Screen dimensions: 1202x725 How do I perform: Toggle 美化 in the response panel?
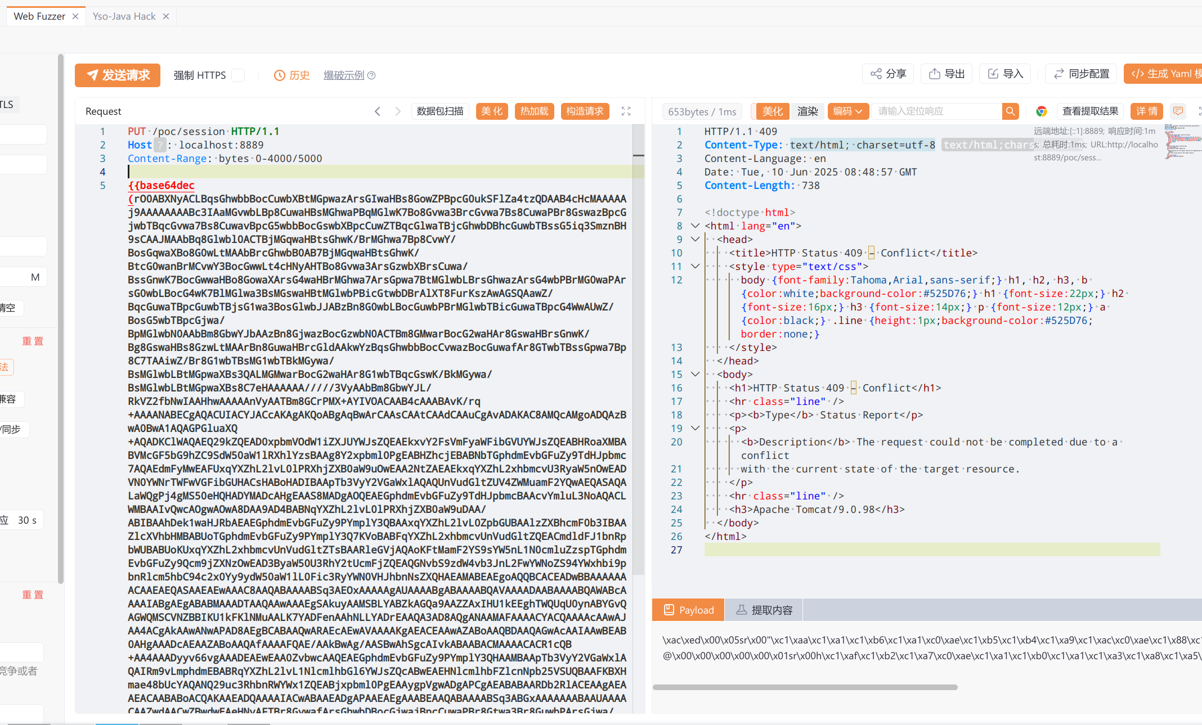[772, 111]
